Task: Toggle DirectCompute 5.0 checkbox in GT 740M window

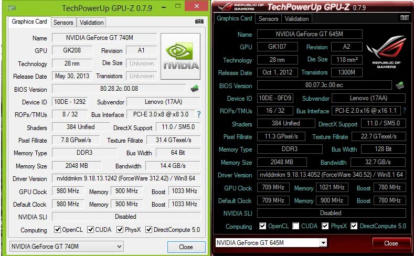Action: tap(148, 230)
